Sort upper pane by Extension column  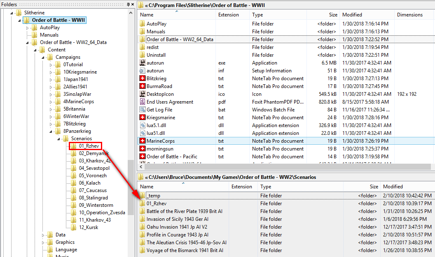click(232, 15)
